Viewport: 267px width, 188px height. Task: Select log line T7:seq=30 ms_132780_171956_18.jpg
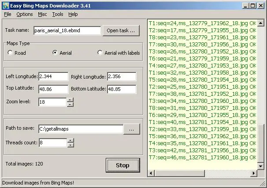pyautogui.click(x=203, y=45)
